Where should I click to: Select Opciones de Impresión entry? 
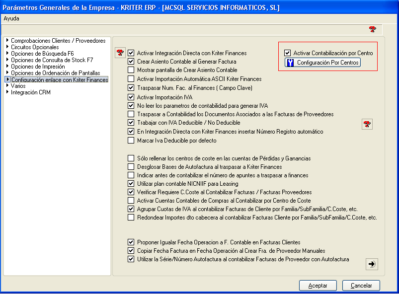tap(38, 67)
